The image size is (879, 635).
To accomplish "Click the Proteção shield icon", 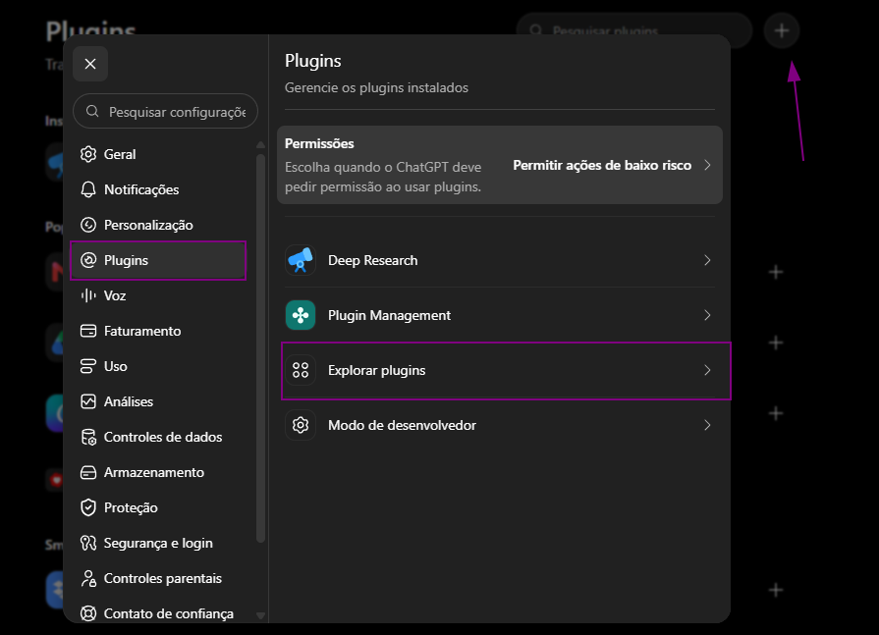I will pos(88,507).
